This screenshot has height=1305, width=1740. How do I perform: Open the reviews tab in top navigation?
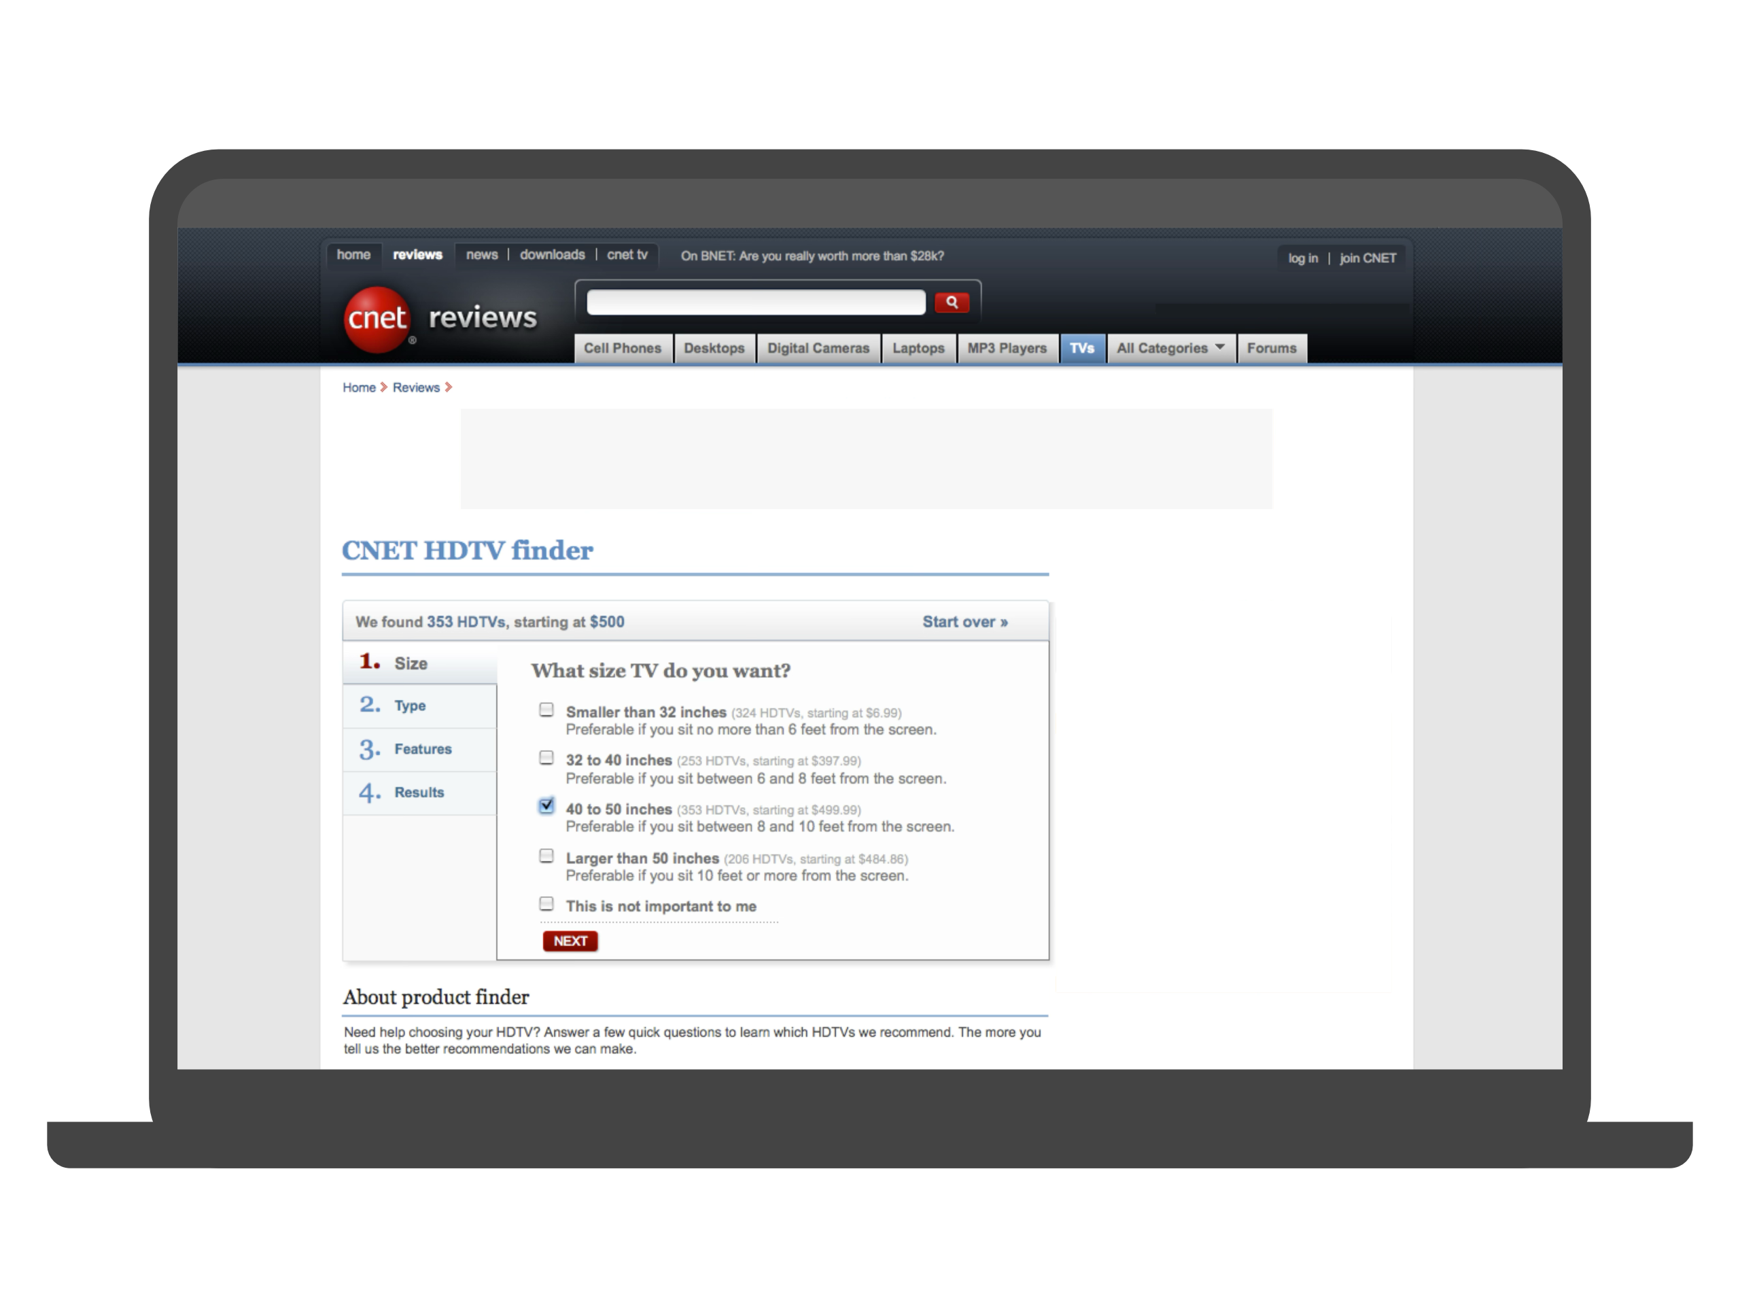point(417,255)
